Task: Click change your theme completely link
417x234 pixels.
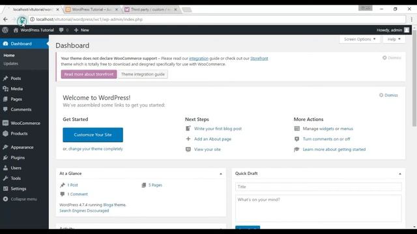Action: pos(96,149)
